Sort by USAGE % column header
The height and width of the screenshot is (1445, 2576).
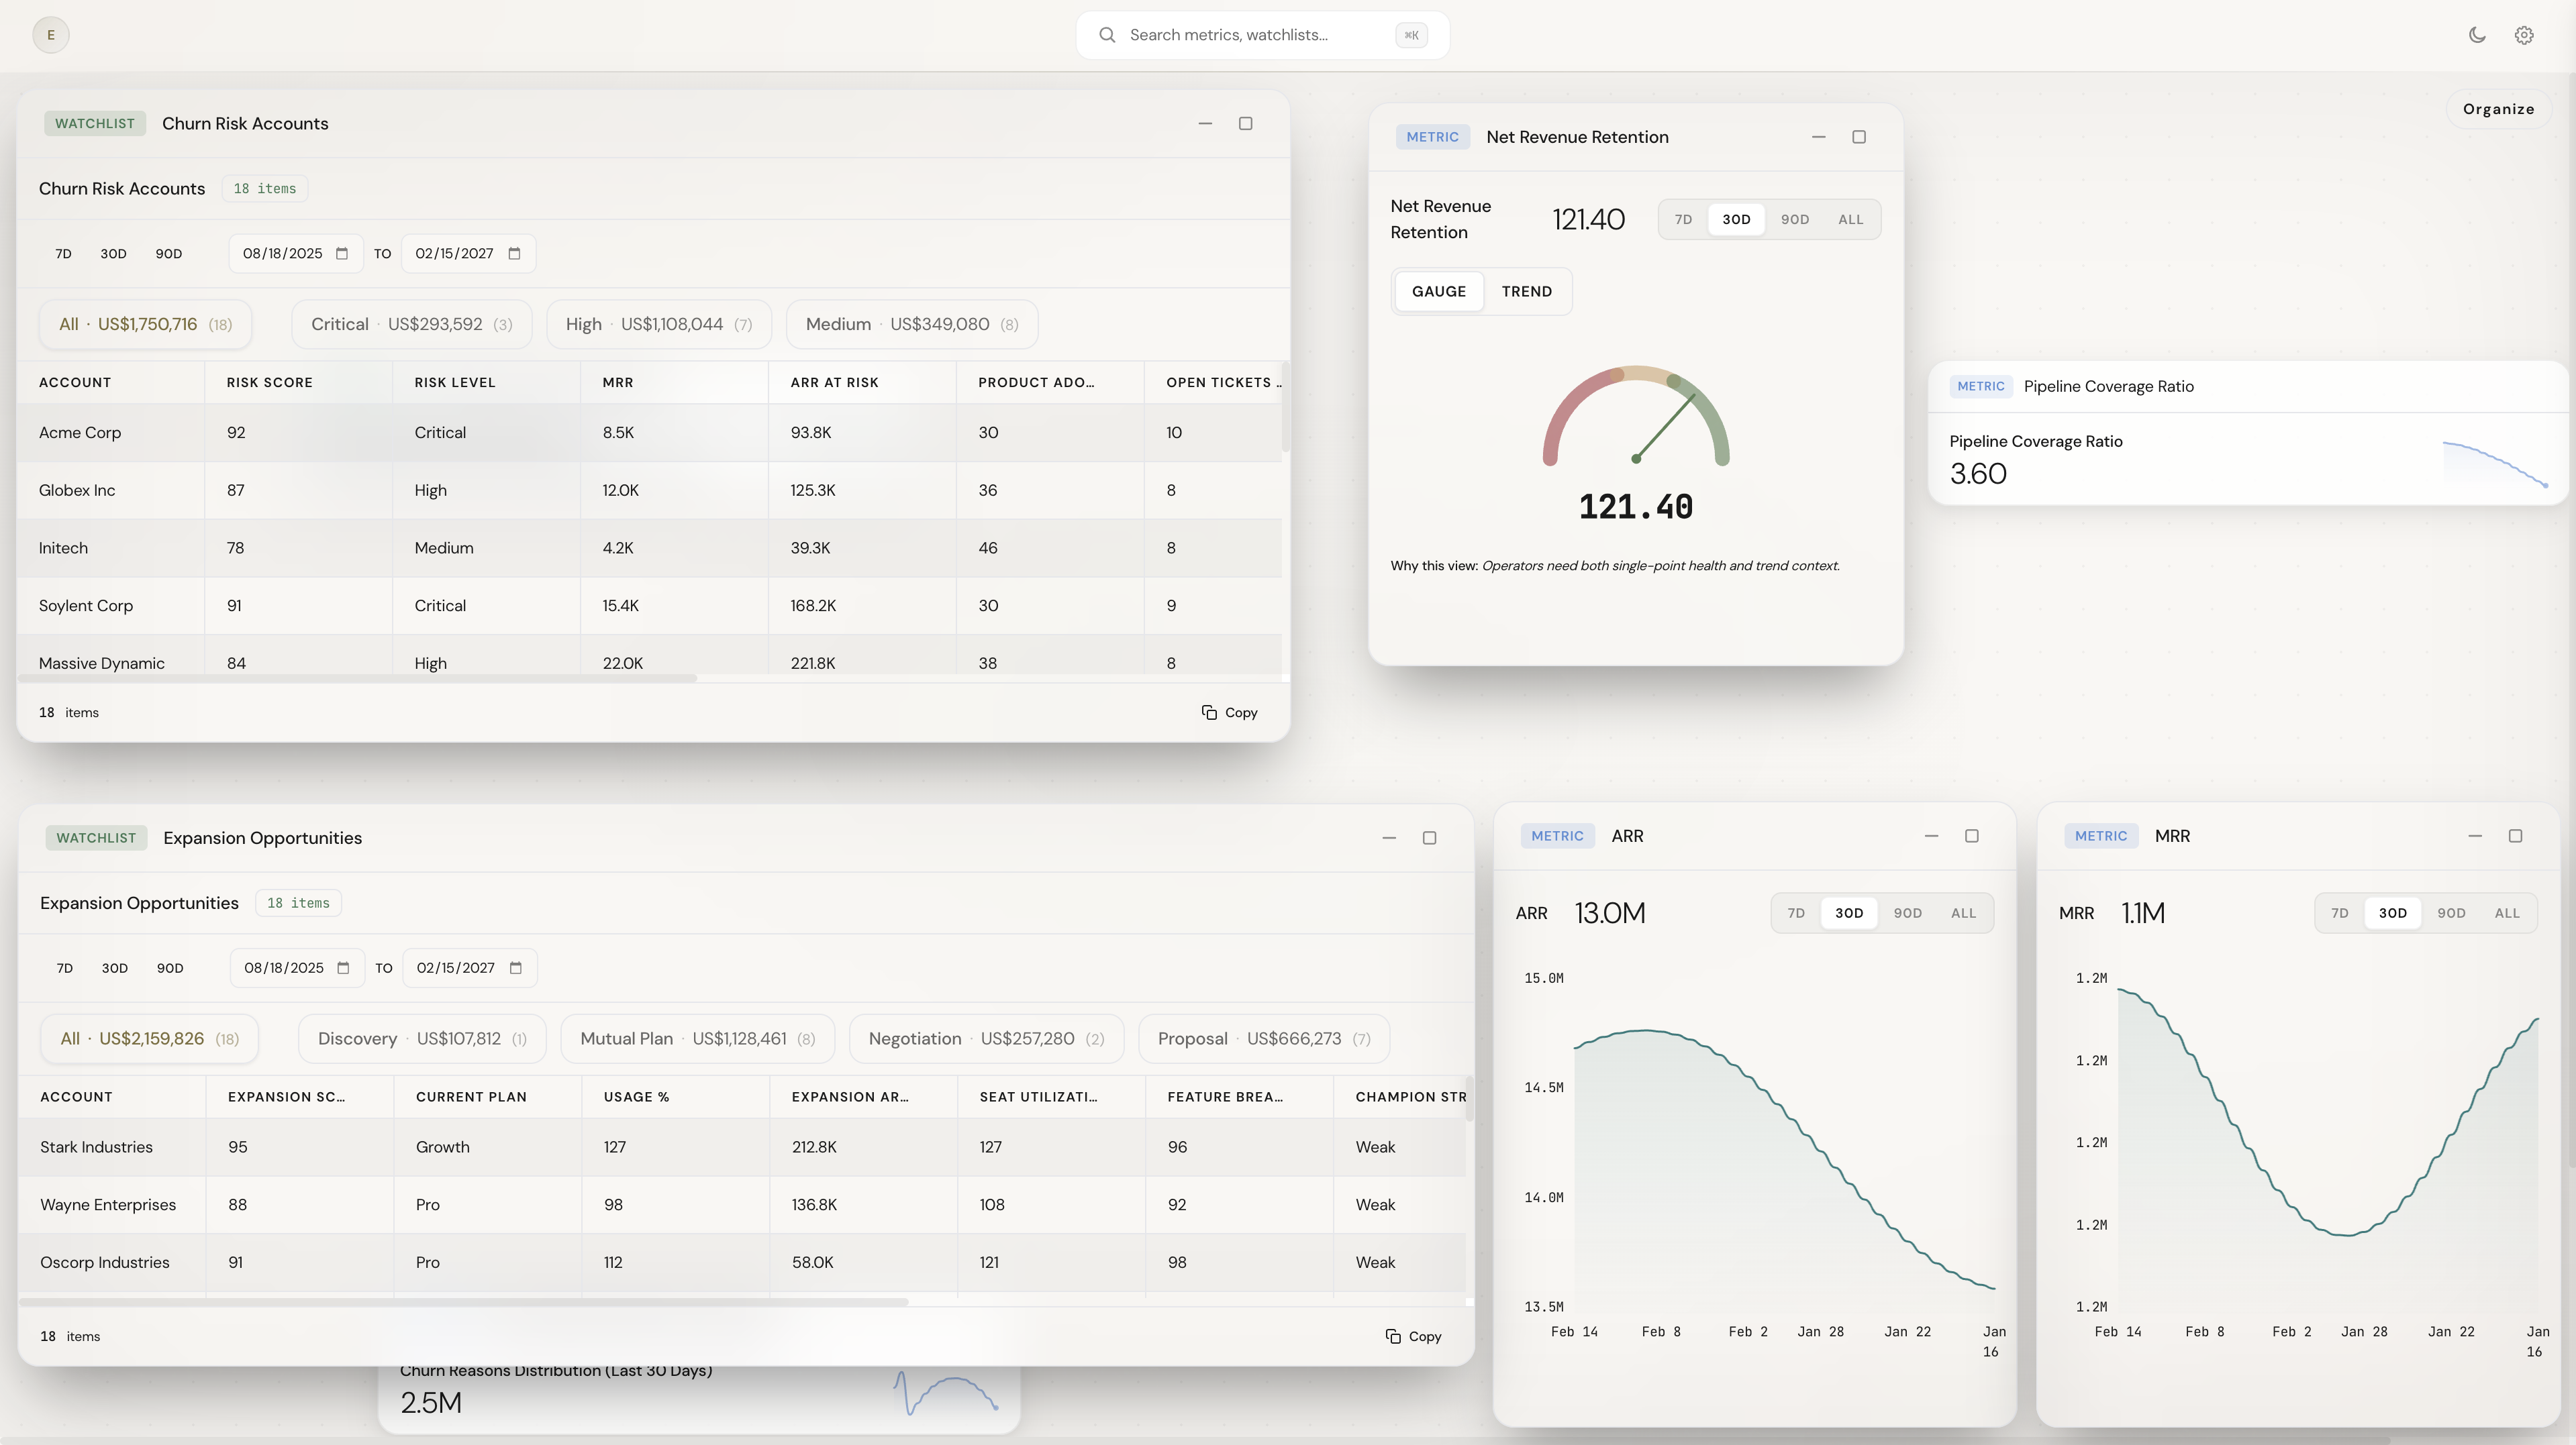click(x=636, y=1096)
